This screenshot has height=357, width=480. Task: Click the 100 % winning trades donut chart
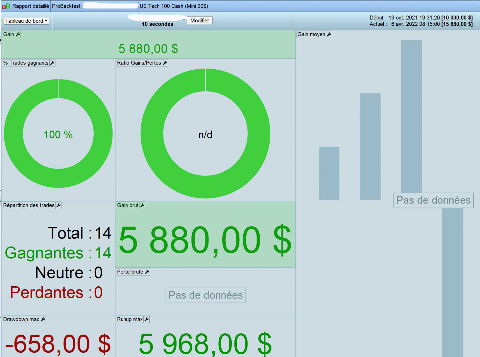[x=58, y=133]
